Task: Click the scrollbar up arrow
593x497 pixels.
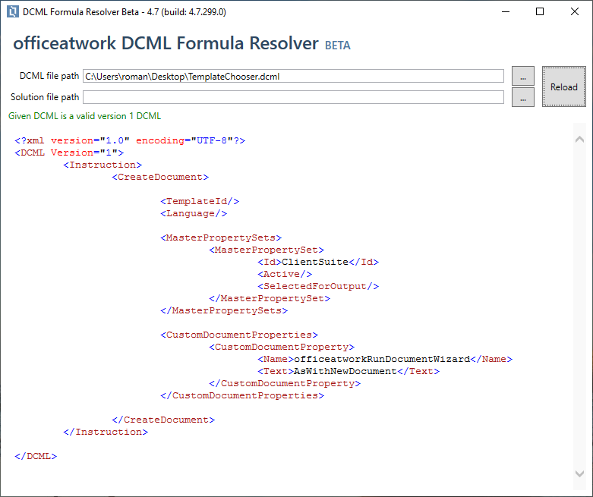Action: [579, 140]
